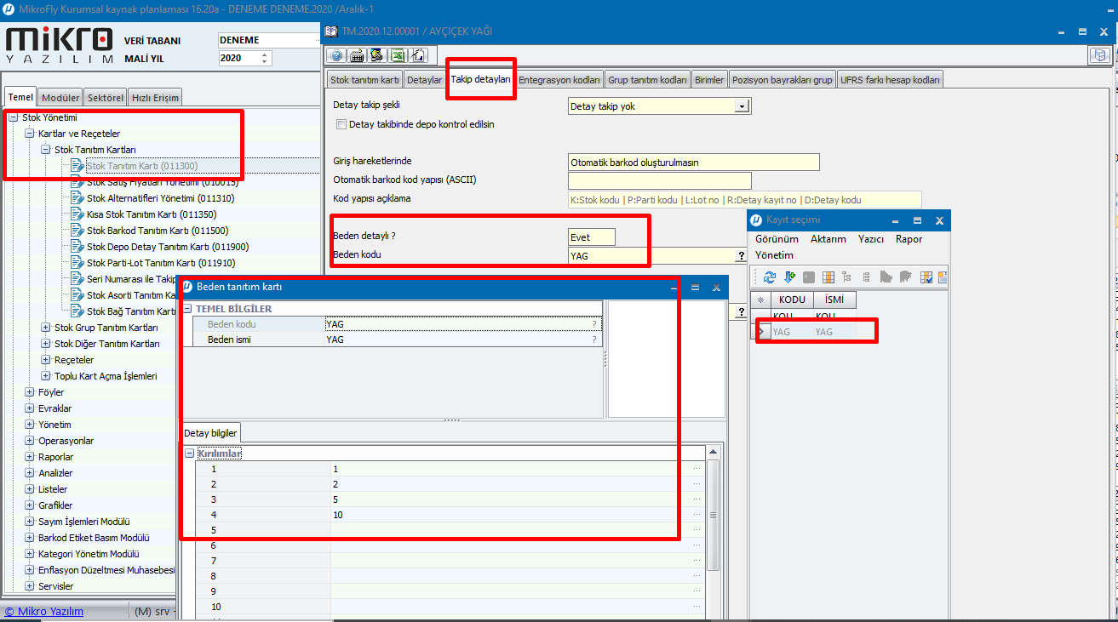
Task: Collapse Kırılımlar section
Action: click(189, 454)
